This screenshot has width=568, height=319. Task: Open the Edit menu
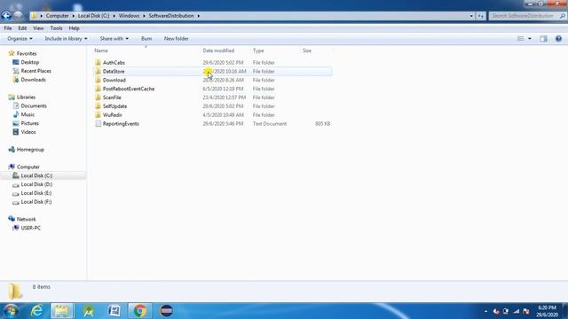[x=22, y=28]
